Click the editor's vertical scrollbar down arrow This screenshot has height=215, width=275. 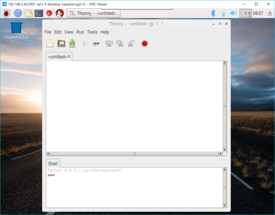pos(225,150)
